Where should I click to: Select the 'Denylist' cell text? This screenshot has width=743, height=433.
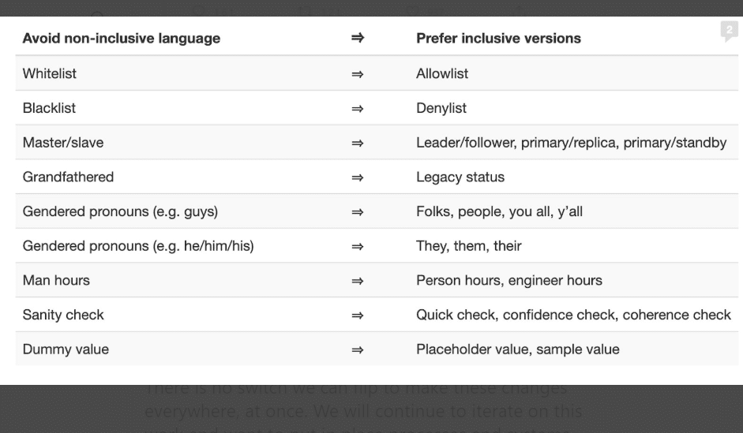[441, 108]
